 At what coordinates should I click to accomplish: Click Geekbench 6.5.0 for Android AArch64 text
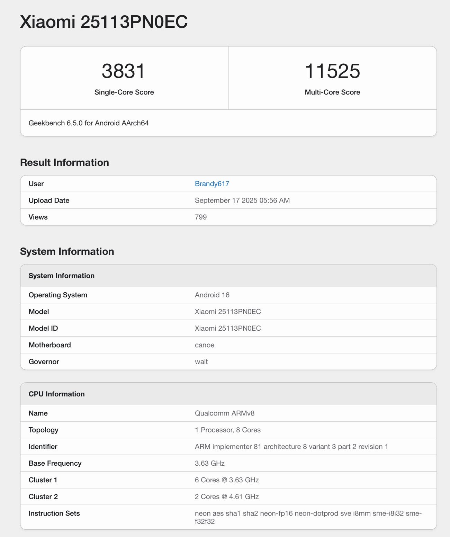89,123
